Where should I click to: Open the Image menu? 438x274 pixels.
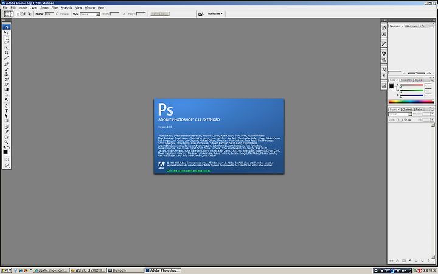pyautogui.click(x=23, y=8)
